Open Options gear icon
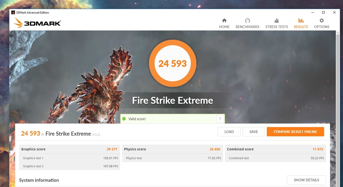Viewport: 343px width, 187px height. point(322,21)
